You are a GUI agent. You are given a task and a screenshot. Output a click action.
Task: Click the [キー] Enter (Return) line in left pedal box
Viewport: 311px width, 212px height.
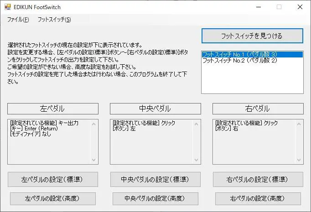coord(34,129)
